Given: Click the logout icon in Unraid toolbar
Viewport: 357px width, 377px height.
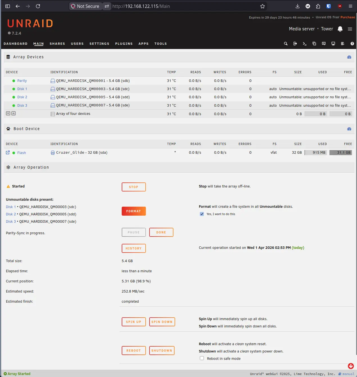Looking at the screenshot, I should point(295,44).
